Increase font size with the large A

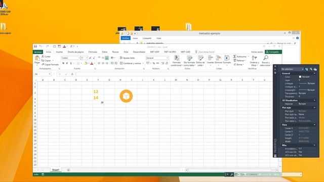(x=90, y=58)
